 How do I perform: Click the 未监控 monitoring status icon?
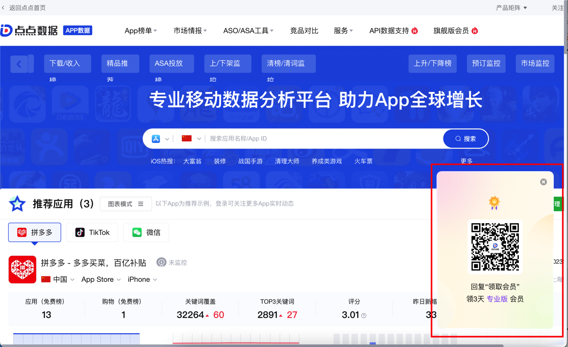point(162,262)
